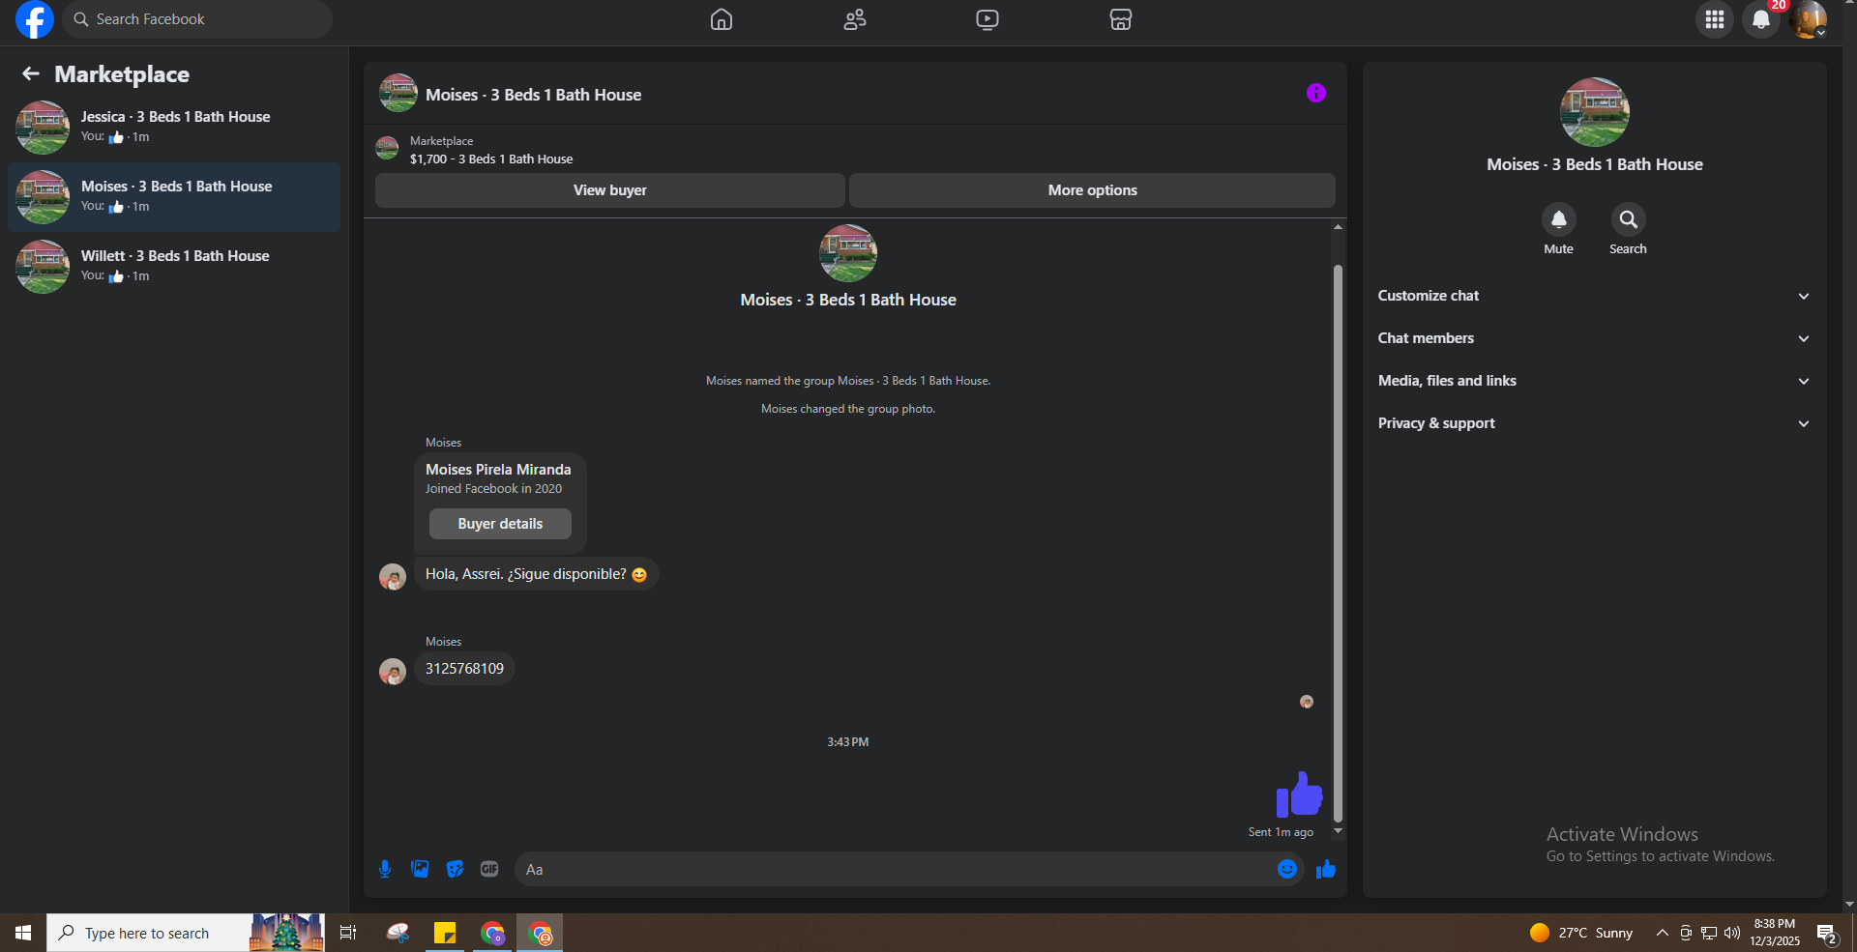Image resolution: width=1857 pixels, height=952 pixels.
Task: Click the message "Hola, Assrei. ¿Sigue disponible?"
Action: click(537, 574)
